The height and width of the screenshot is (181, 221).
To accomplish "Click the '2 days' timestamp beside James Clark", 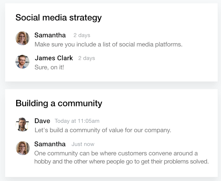I will point(86,58).
